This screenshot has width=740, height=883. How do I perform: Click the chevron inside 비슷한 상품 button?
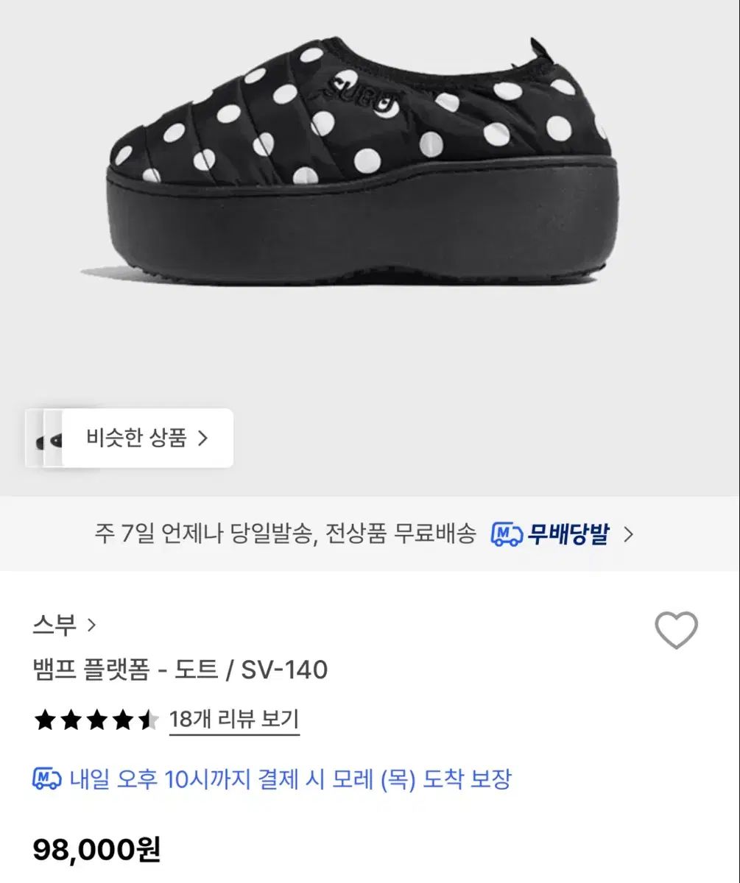click(203, 439)
